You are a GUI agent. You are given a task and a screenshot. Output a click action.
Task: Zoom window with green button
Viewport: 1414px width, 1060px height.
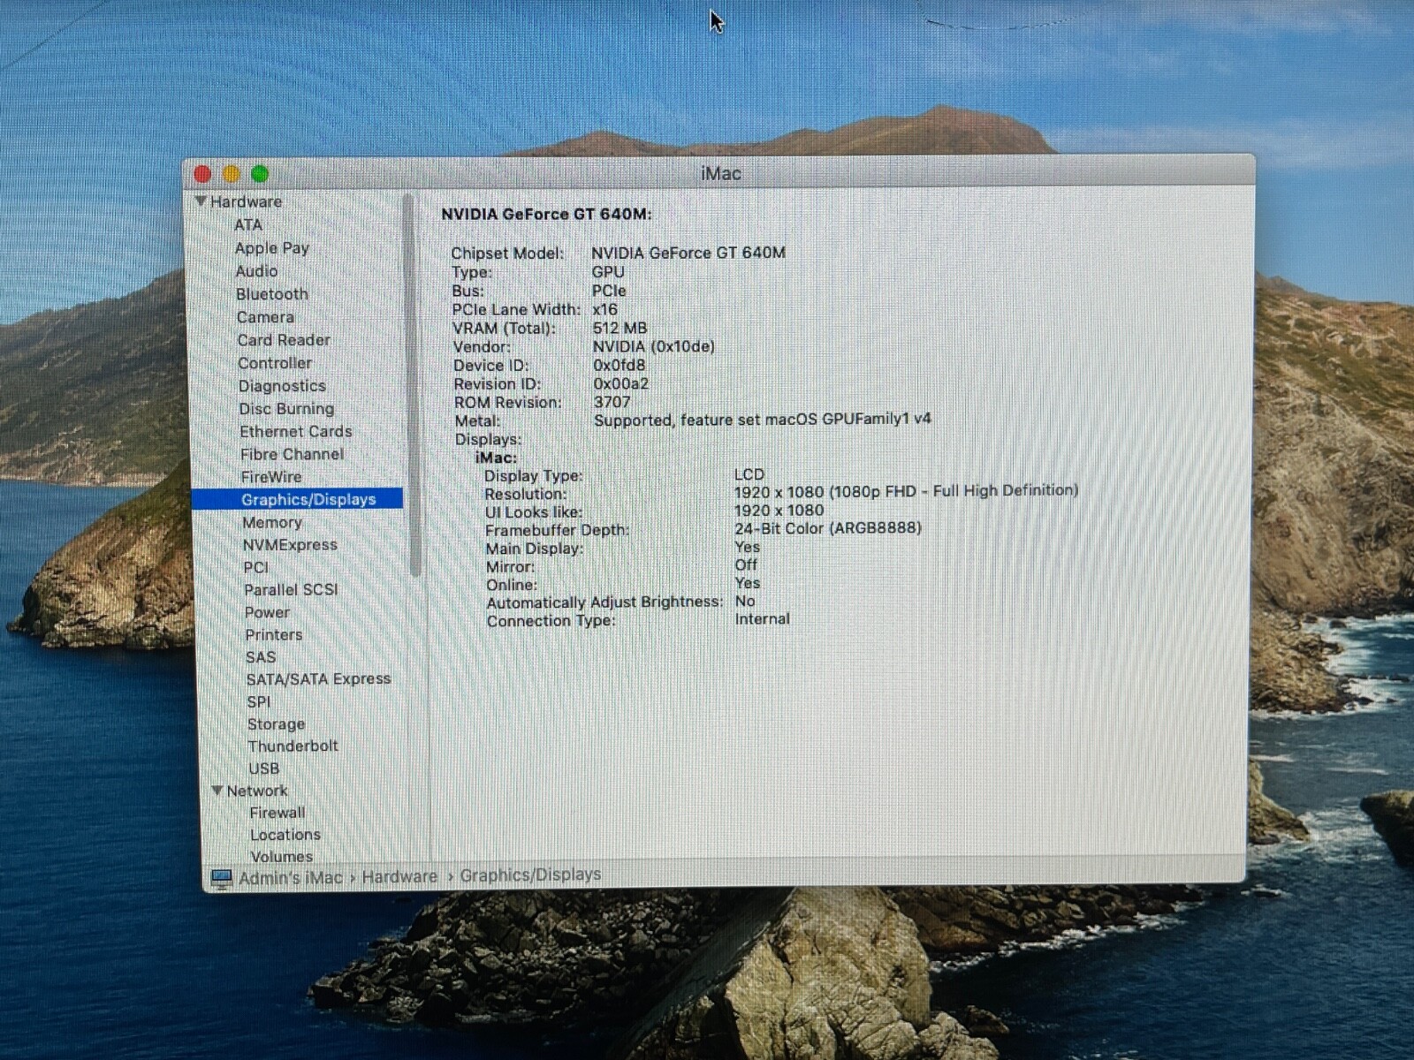(260, 174)
